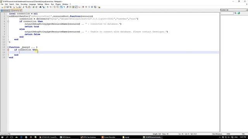Click the ANSI encoding status bar entry

(x=228, y=134)
